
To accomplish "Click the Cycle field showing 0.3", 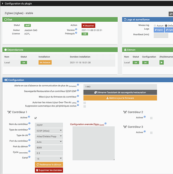I will [49, 153].
